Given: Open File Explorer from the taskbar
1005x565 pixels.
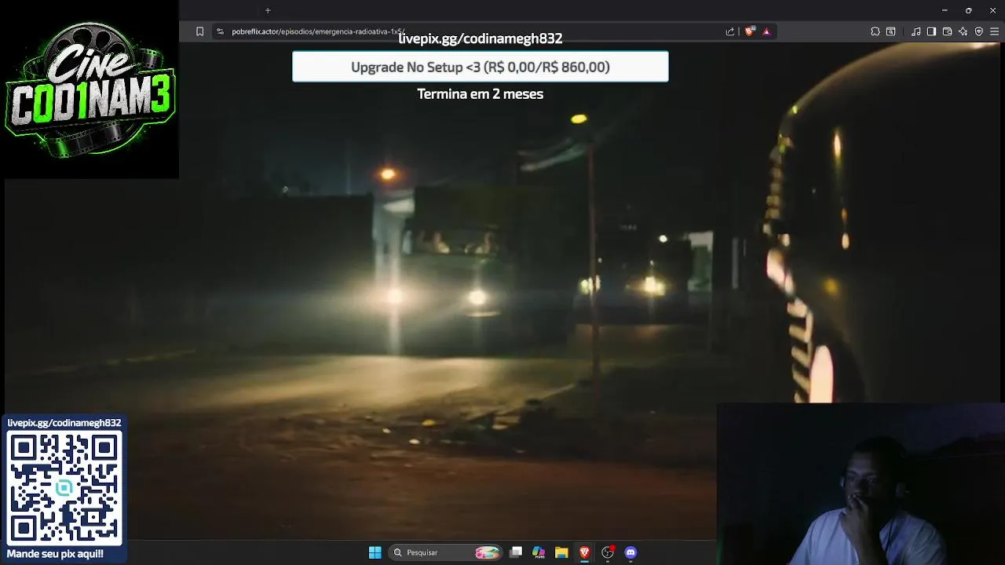Looking at the screenshot, I should point(561,552).
